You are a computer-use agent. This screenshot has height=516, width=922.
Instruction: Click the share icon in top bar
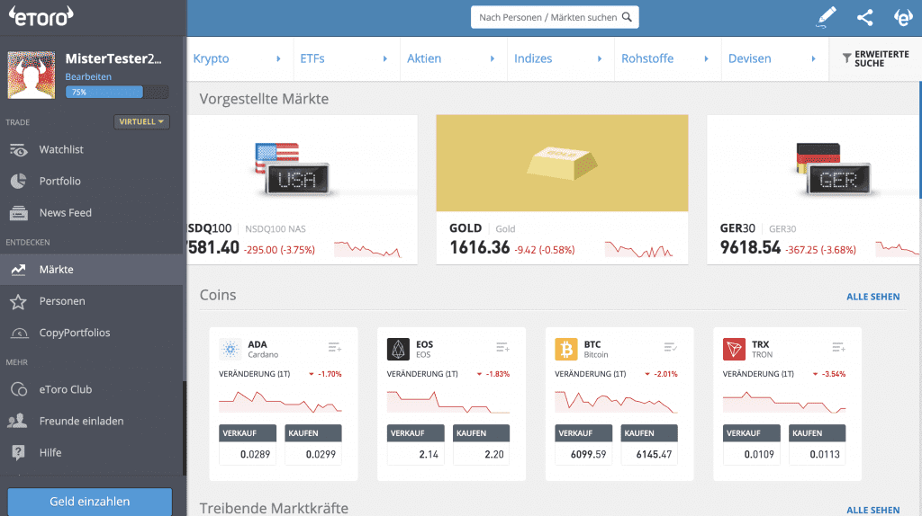(x=864, y=17)
